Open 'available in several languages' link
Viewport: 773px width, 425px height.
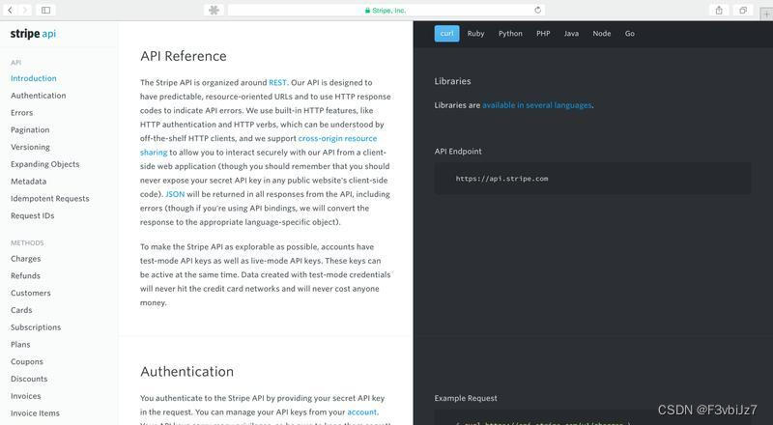pos(537,105)
